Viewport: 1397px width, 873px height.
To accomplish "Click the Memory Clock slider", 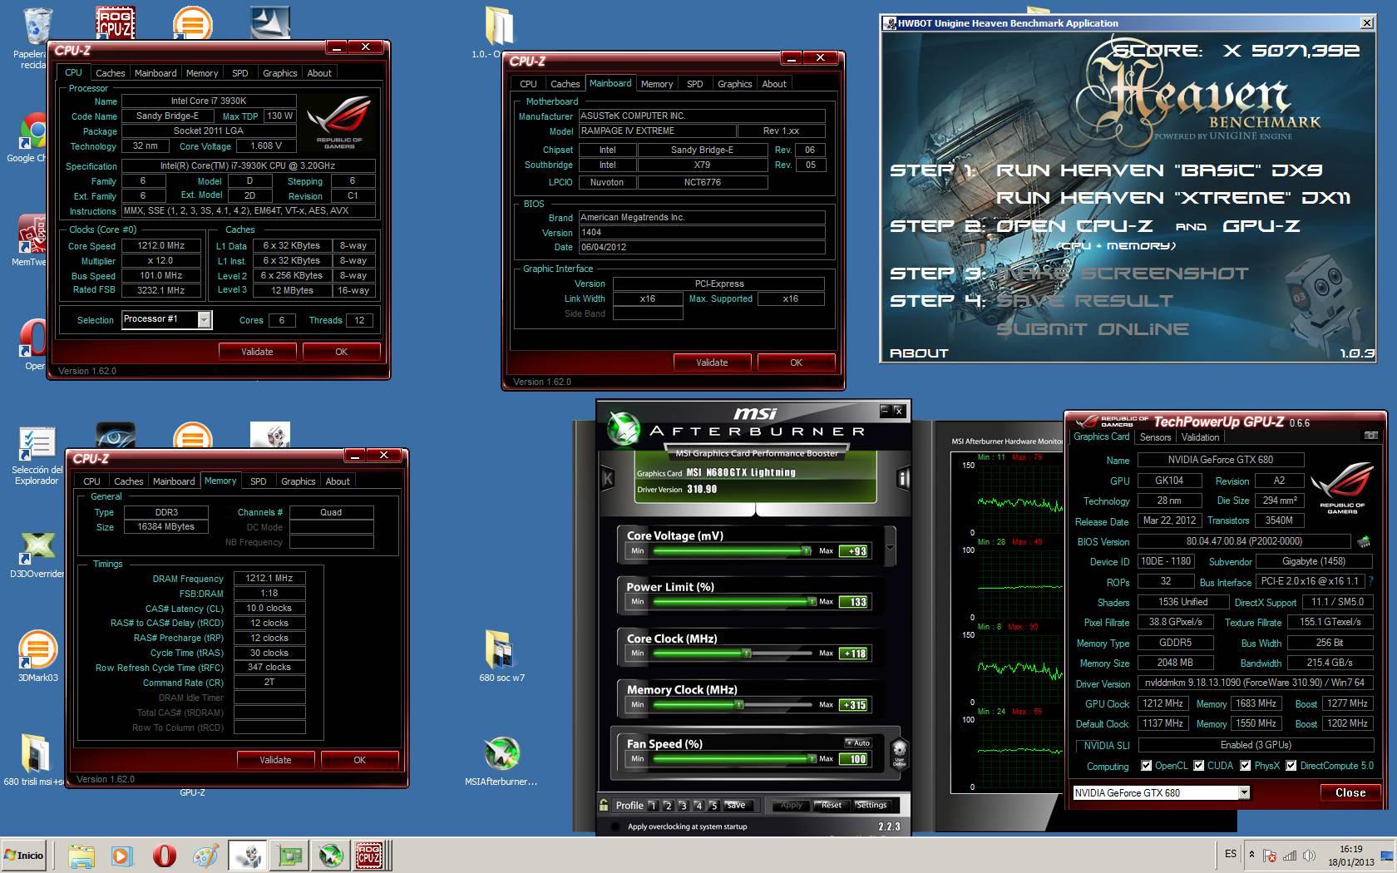I will point(732,705).
